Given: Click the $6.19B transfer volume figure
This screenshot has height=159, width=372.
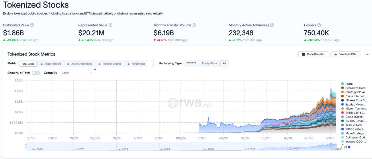Looking at the screenshot, I should (164, 33).
